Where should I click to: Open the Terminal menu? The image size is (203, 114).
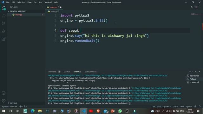pyautogui.click(x=48, y=2)
